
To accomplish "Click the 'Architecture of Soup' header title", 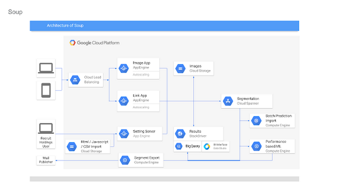I will pos(65,26).
